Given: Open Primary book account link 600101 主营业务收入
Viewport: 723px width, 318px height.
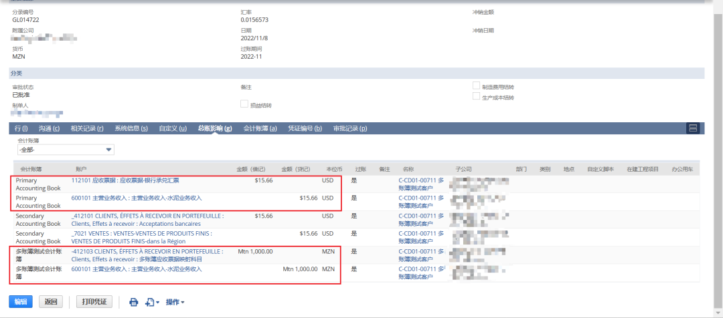Looking at the screenshot, I should pos(137,198).
